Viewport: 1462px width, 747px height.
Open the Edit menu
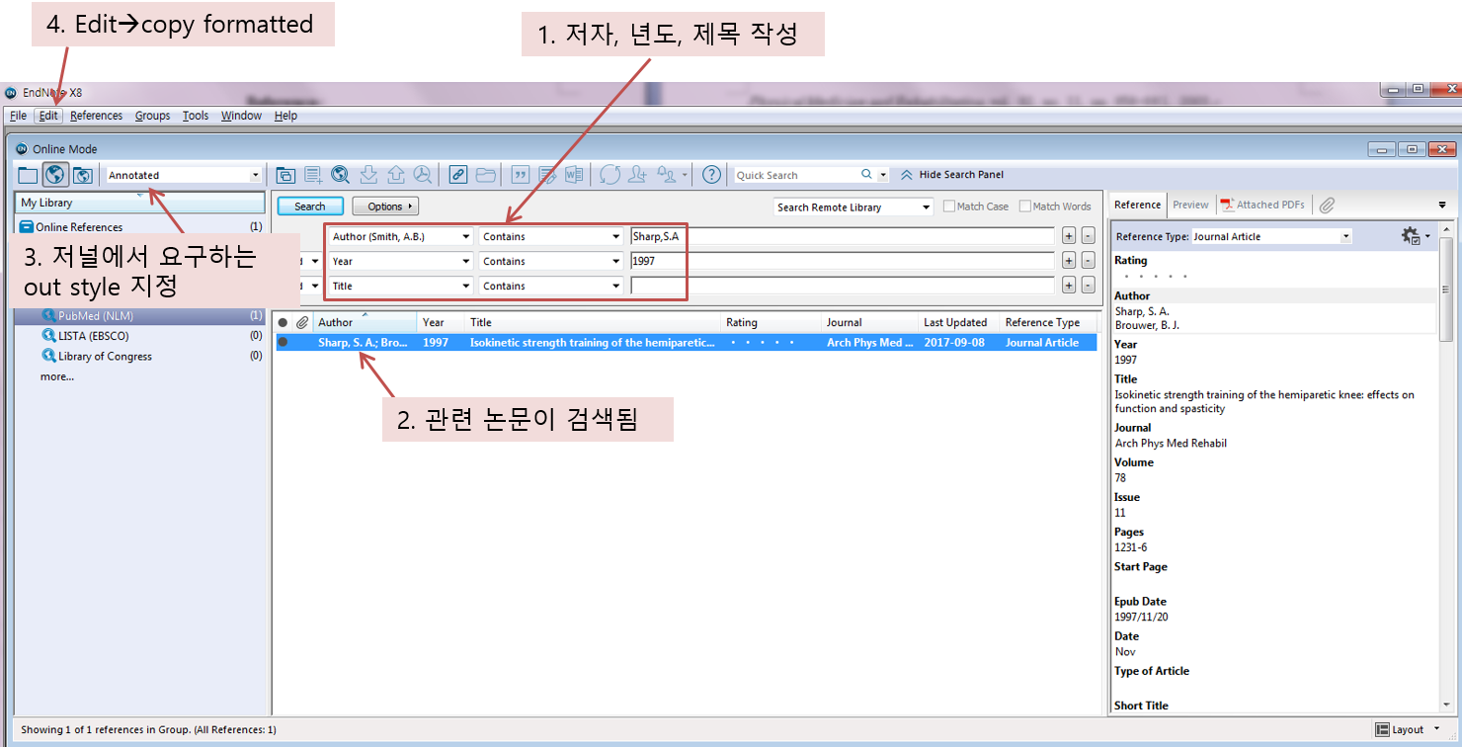coord(48,116)
